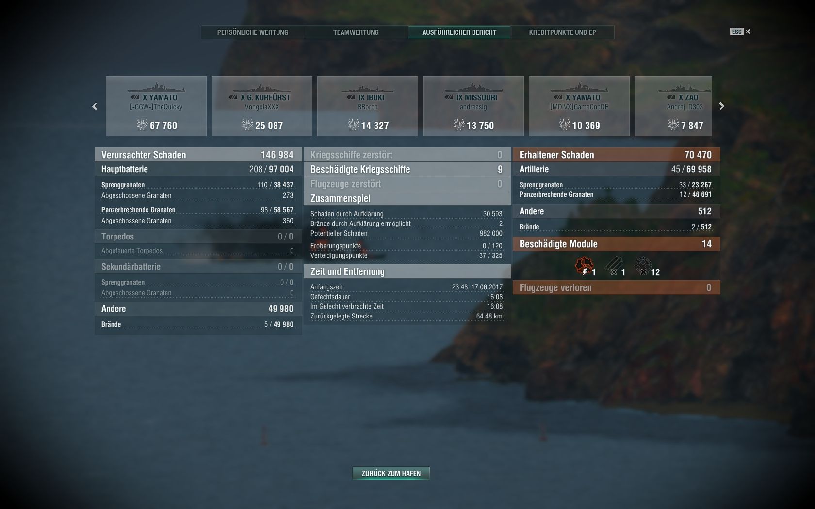
Task: Click the destroyed main battery module icon
Action: click(x=614, y=266)
